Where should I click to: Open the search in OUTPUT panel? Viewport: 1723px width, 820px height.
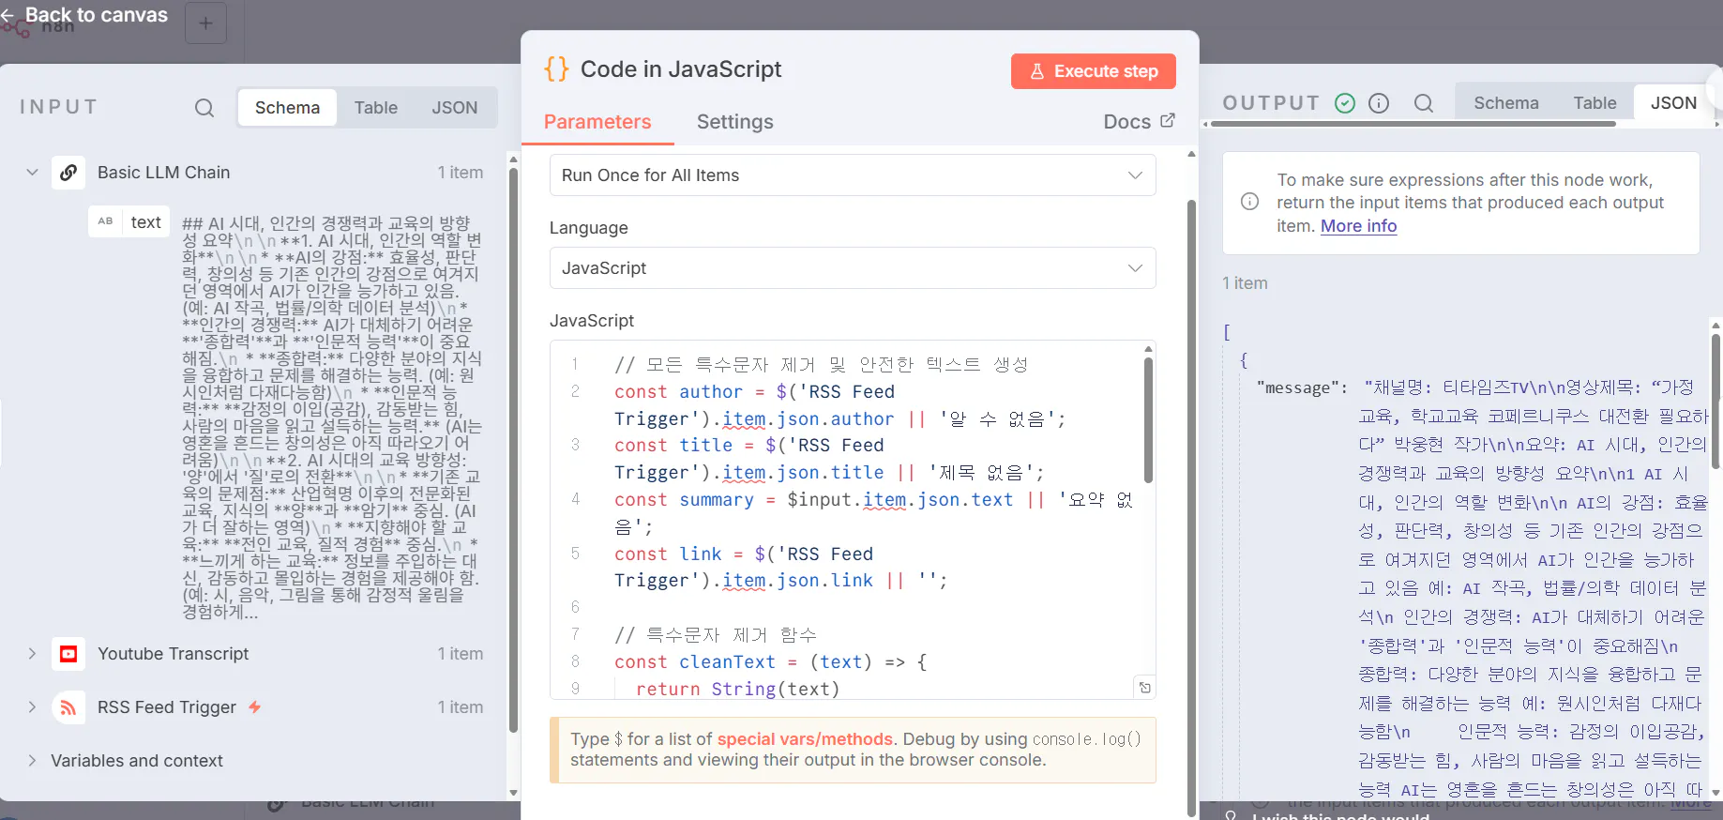tap(1424, 103)
